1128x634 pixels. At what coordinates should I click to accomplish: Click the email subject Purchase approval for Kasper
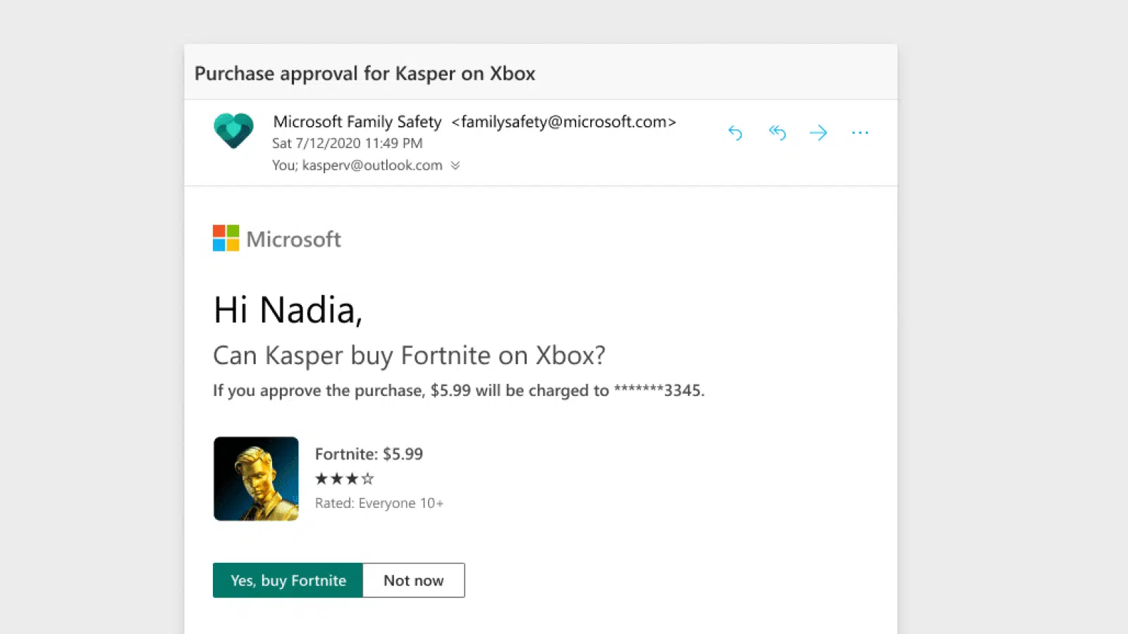[364, 73]
